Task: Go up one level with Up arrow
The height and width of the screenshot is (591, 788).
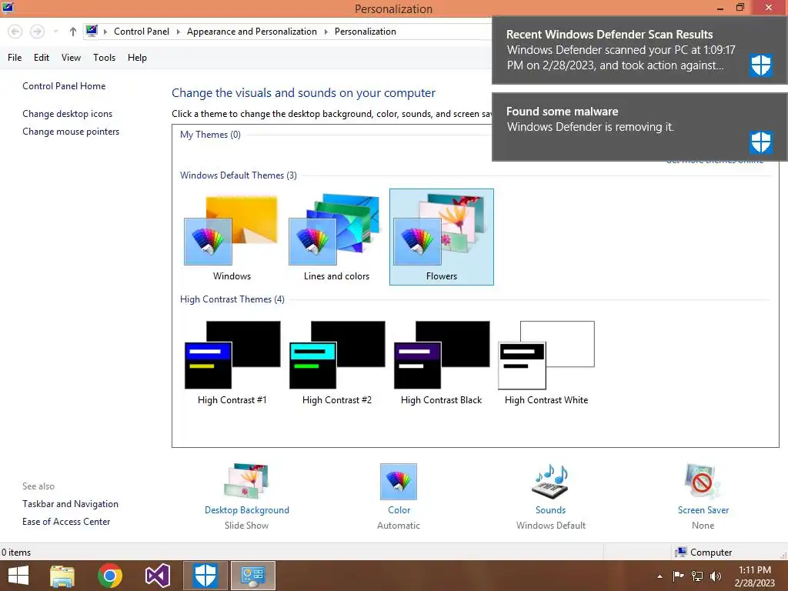Action: pos(73,32)
